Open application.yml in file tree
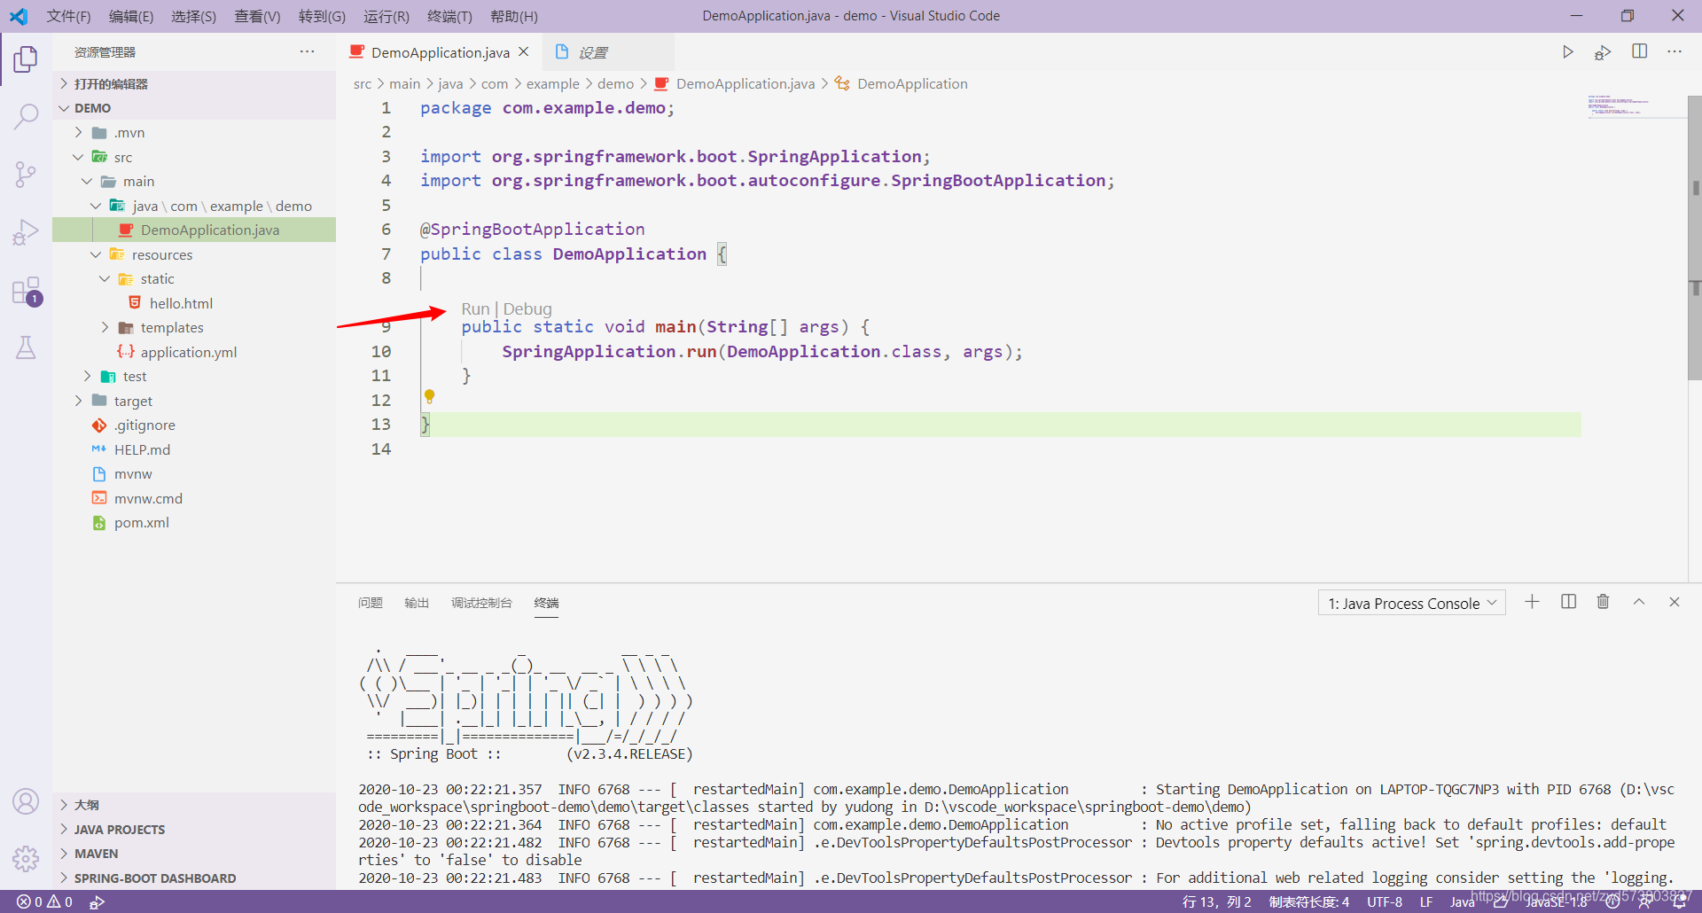 coord(188,352)
